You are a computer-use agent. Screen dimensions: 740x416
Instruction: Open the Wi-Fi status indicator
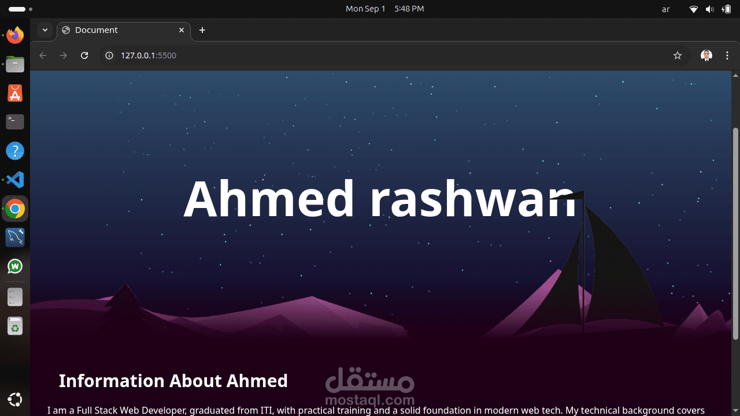(x=694, y=9)
